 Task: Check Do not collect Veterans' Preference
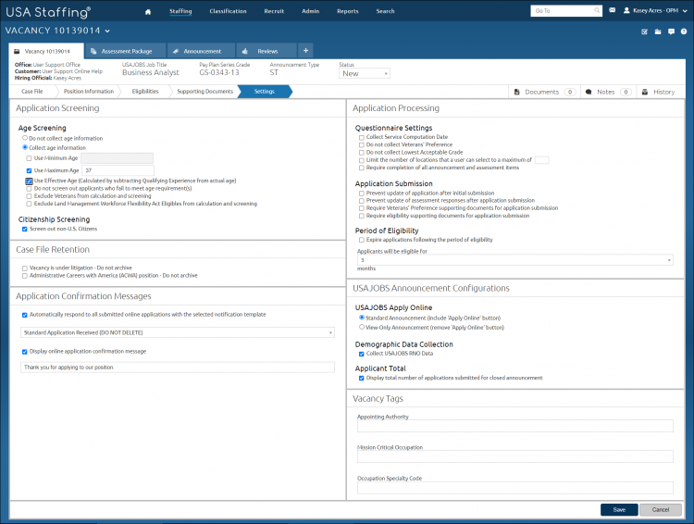coord(362,144)
